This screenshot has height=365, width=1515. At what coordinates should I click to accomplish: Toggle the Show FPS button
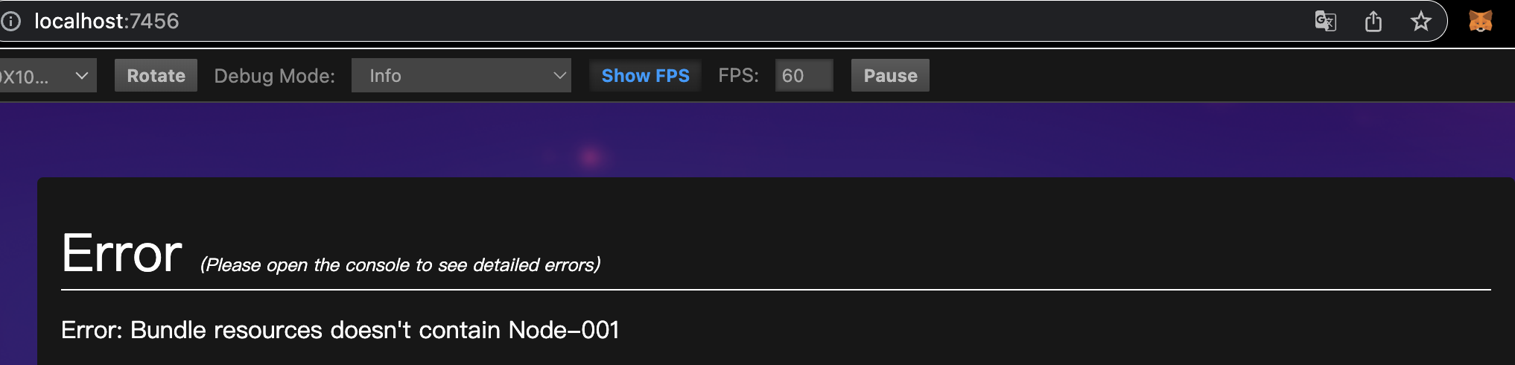[645, 76]
